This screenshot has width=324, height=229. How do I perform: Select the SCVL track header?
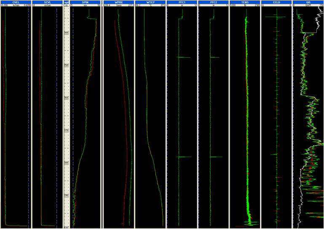pos(47,2)
